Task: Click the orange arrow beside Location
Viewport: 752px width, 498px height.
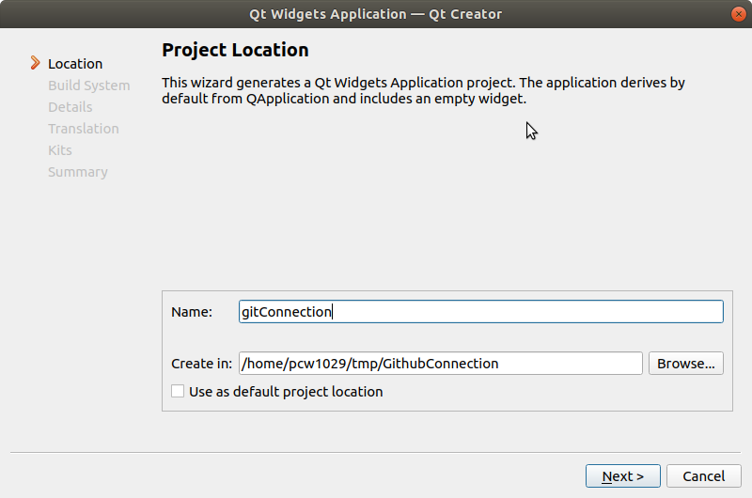Action: point(36,64)
